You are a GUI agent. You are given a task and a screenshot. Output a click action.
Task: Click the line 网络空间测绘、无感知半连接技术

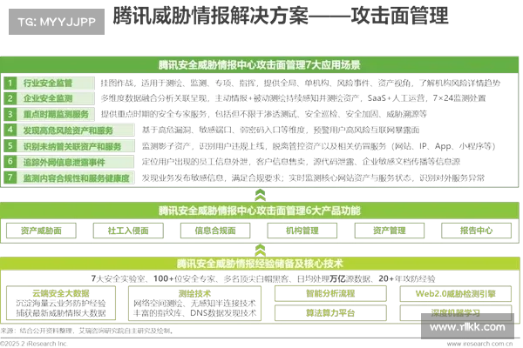coord(194,304)
